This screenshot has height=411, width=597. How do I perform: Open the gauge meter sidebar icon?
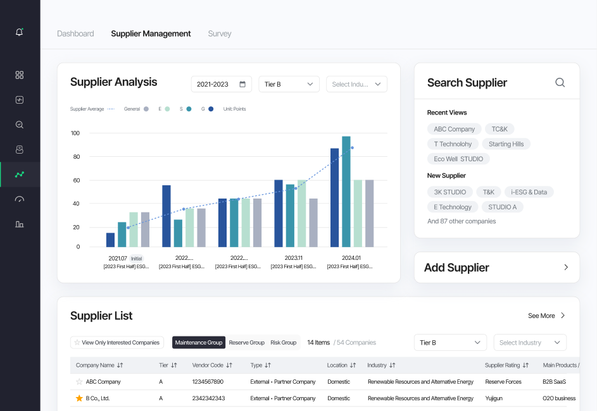point(20,199)
